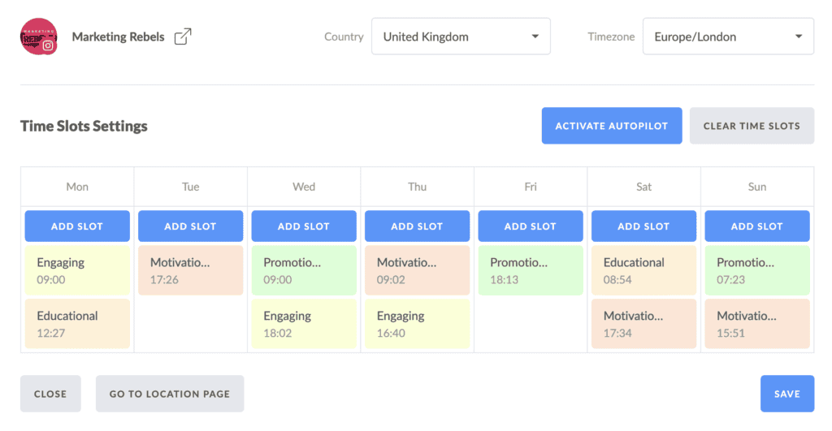Expand the Country dropdown

coord(461,37)
